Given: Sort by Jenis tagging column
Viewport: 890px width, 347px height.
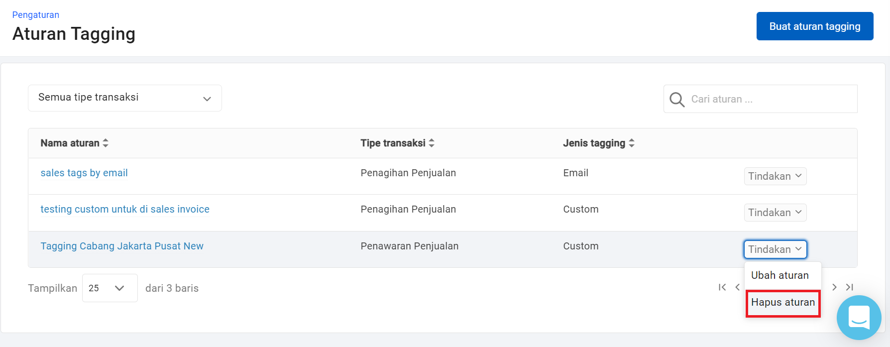Looking at the screenshot, I should tap(631, 143).
